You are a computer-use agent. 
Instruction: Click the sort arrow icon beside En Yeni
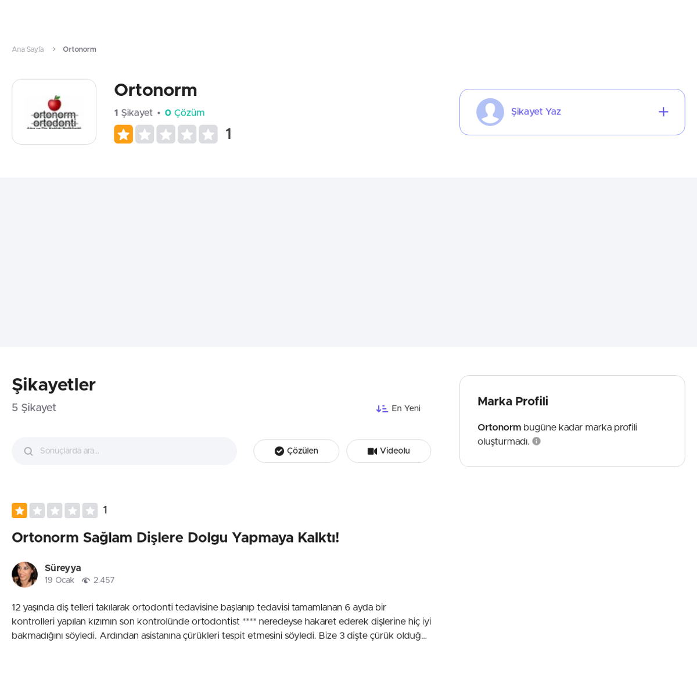382,408
